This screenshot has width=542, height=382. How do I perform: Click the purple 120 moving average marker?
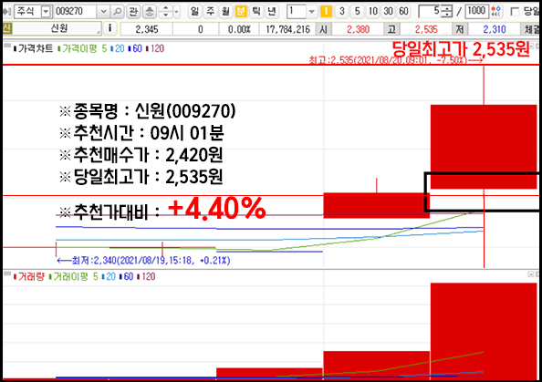(155, 48)
